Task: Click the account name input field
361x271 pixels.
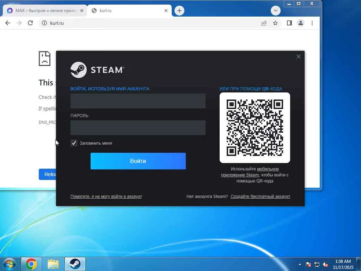Action: click(138, 101)
